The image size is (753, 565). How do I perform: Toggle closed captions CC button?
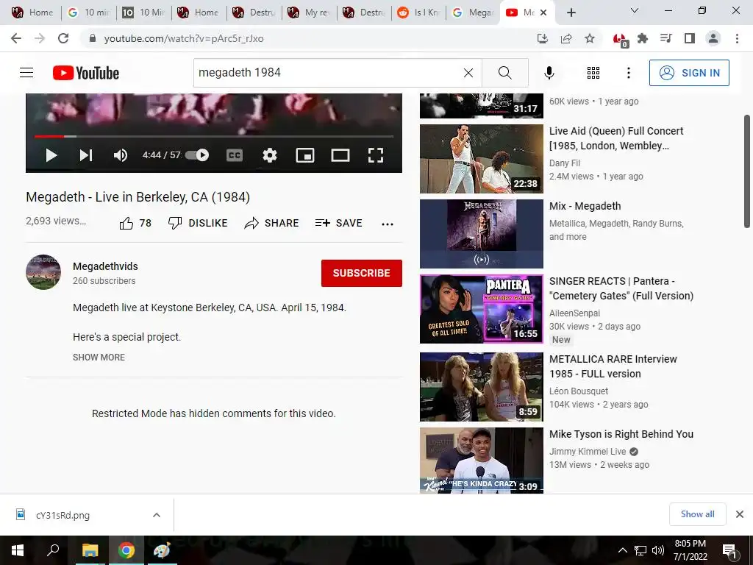coord(235,155)
